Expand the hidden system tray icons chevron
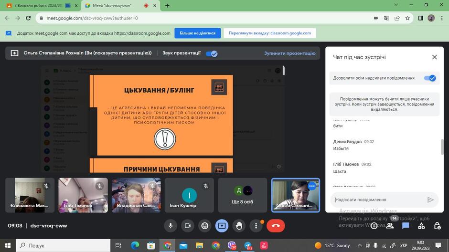This screenshot has width=449, height=252. pos(360,245)
